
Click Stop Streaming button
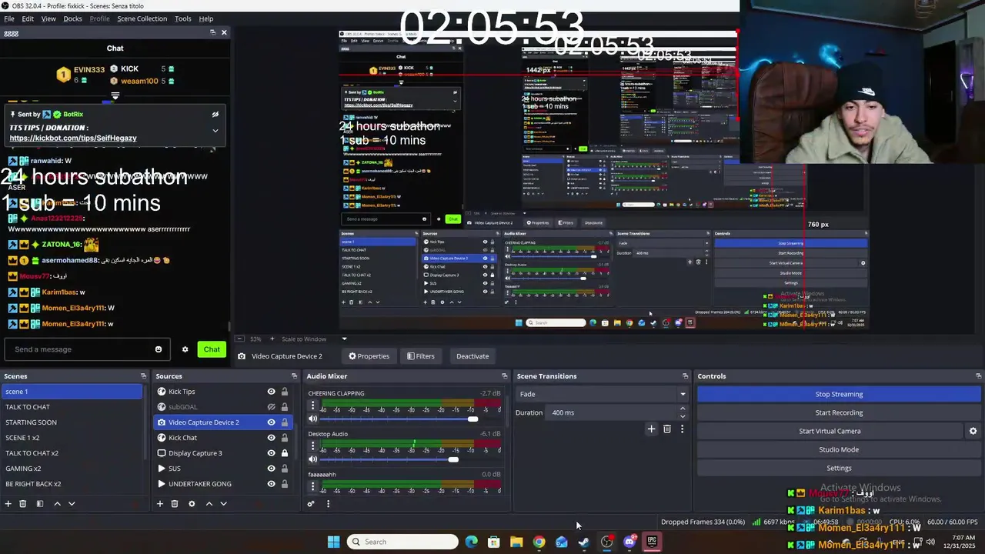(x=839, y=394)
